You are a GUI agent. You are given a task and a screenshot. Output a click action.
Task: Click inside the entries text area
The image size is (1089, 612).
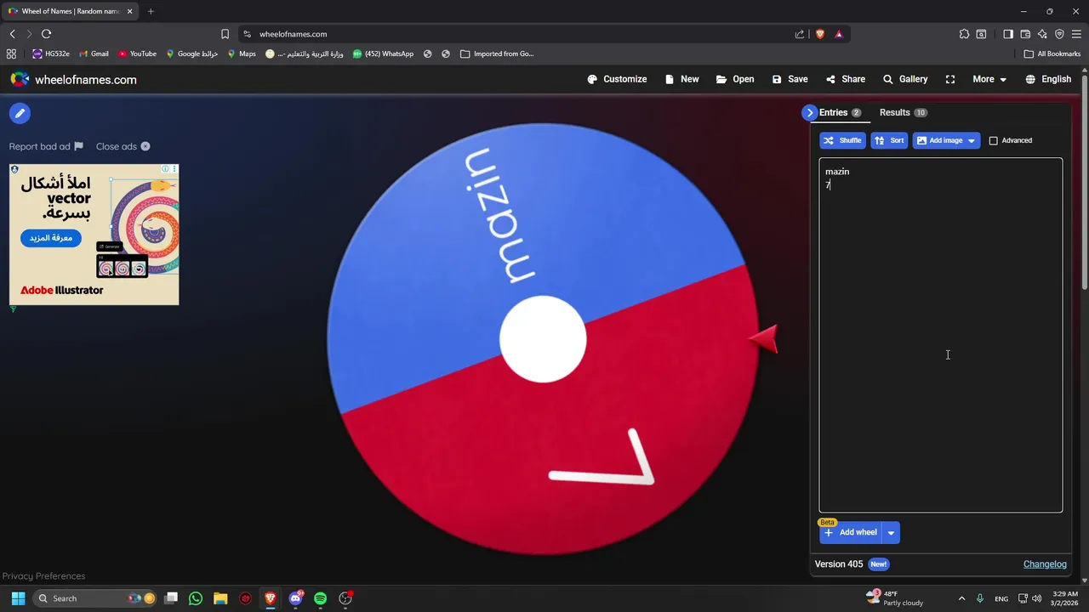click(940, 335)
